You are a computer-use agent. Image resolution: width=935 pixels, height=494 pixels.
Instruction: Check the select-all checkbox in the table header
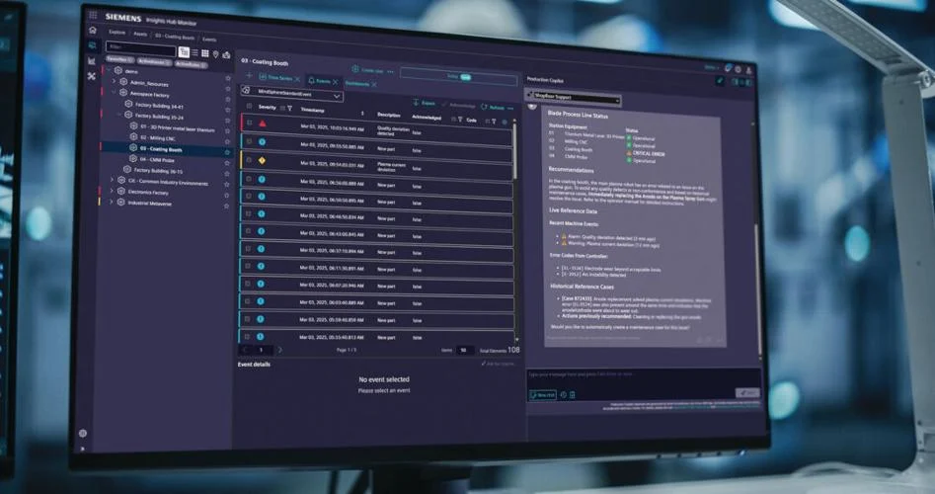(248, 107)
